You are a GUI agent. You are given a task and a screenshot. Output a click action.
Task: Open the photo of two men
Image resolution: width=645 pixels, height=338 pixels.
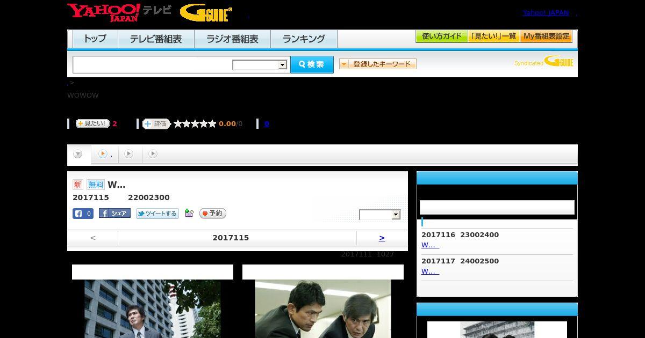(x=323, y=309)
